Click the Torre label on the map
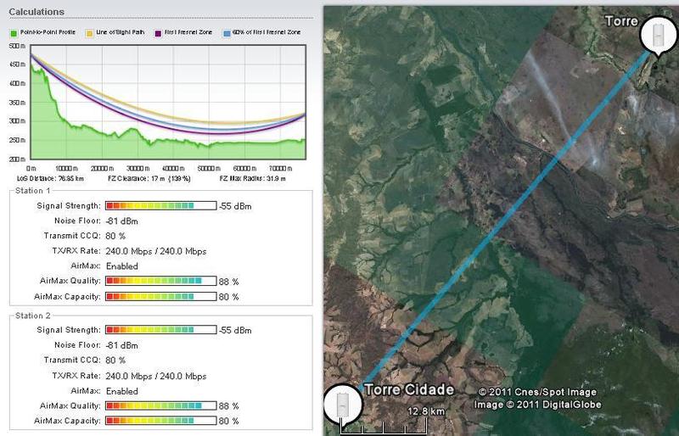This screenshot has width=679, height=436. 621,21
